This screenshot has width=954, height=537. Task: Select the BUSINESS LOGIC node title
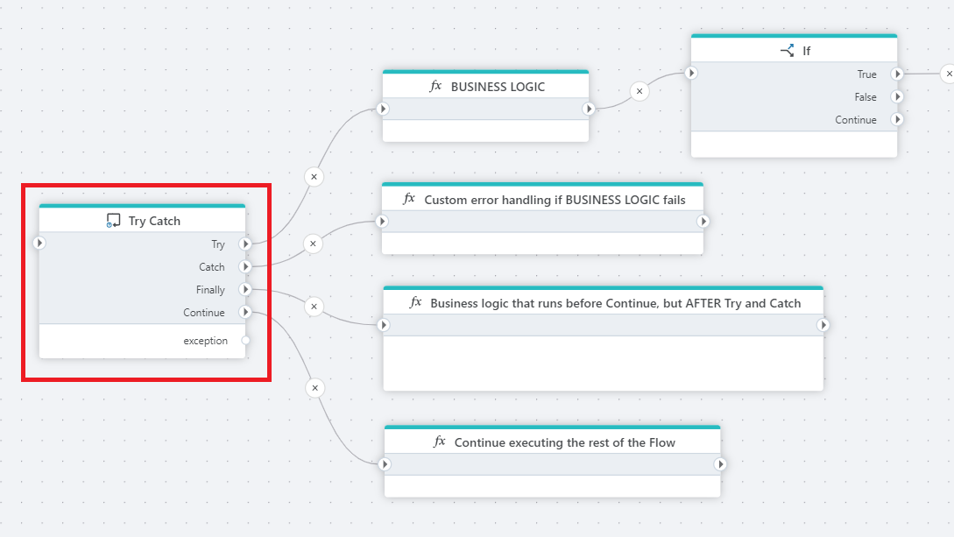pos(497,87)
